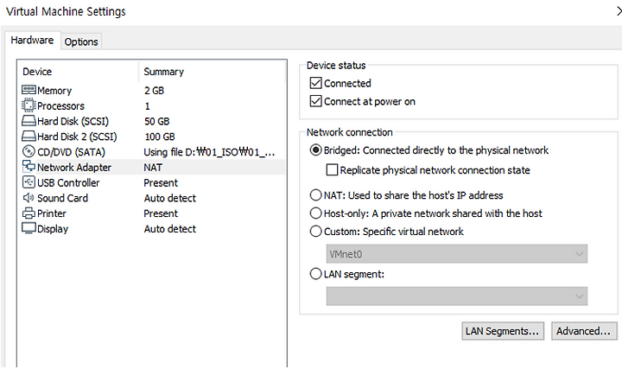Select the LAN segment radio button
This screenshot has width=622, height=382.
316,274
